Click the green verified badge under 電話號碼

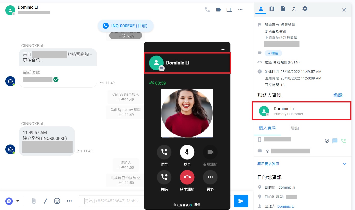click(x=56, y=80)
